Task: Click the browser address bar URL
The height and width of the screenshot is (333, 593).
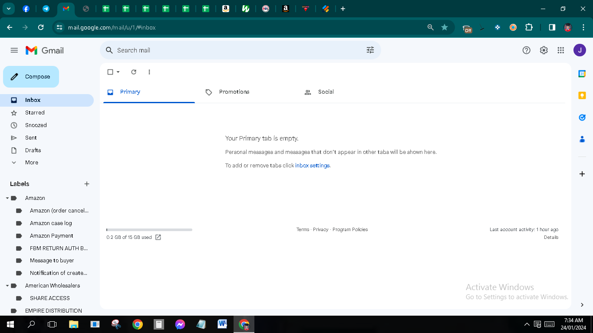Action: (112, 27)
